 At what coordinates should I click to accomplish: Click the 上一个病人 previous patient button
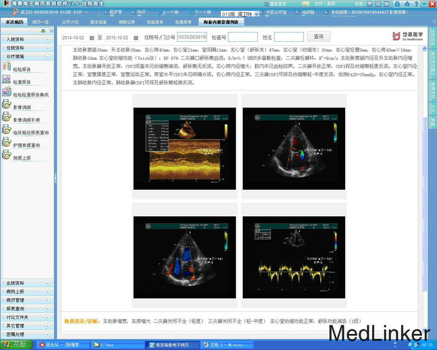tap(169, 12)
